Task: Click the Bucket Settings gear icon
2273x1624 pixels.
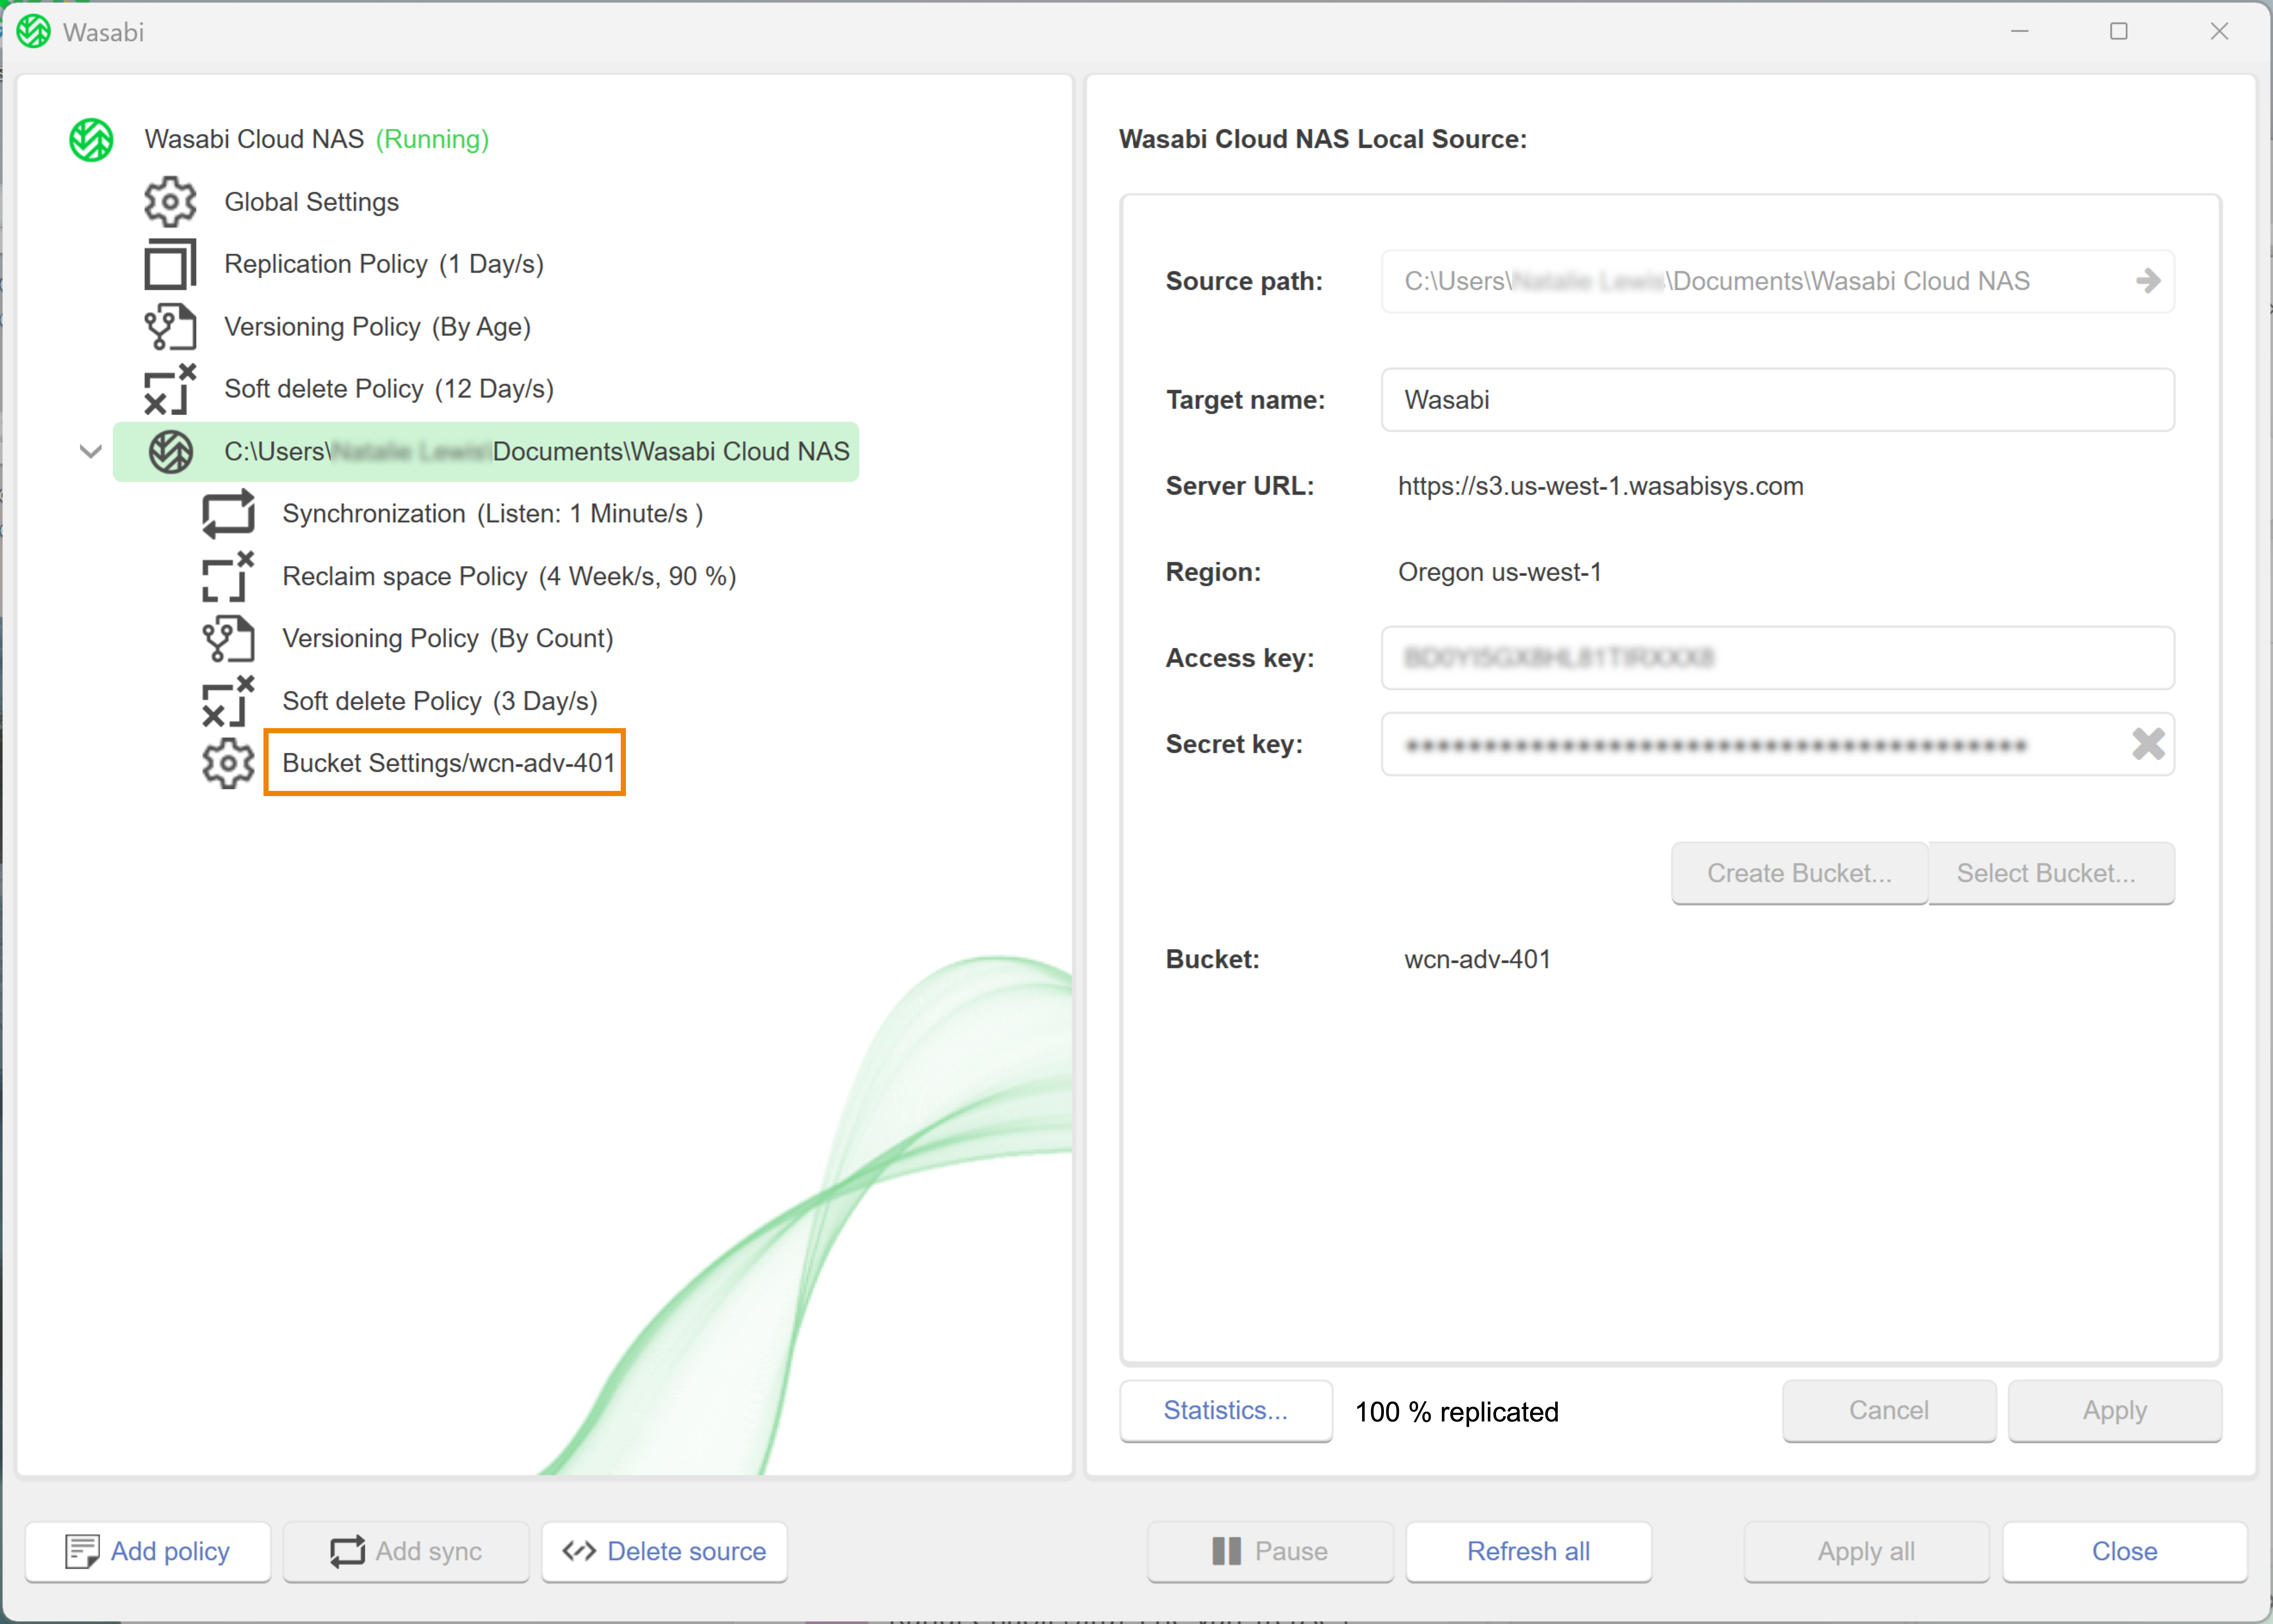Action: point(228,764)
